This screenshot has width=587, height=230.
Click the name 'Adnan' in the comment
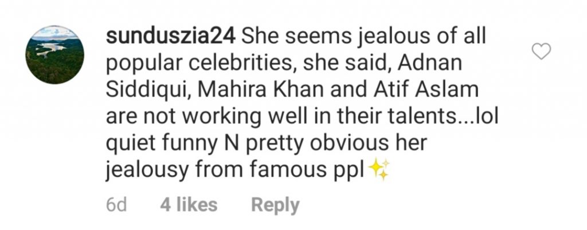pyautogui.click(x=430, y=64)
